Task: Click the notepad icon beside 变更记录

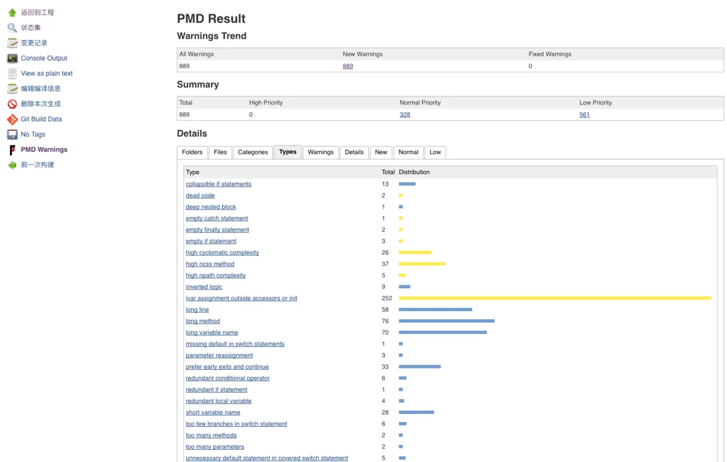Action: coord(12,43)
